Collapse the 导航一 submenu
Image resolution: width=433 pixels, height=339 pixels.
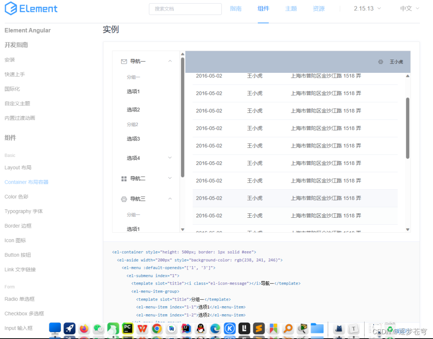[x=170, y=61]
